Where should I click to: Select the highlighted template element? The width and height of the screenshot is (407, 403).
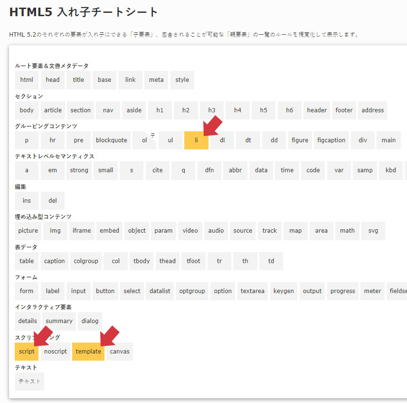click(x=88, y=352)
